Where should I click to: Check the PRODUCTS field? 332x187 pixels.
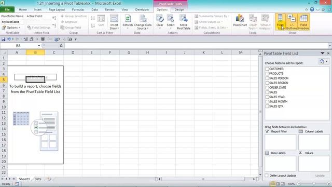tap(267, 74)
